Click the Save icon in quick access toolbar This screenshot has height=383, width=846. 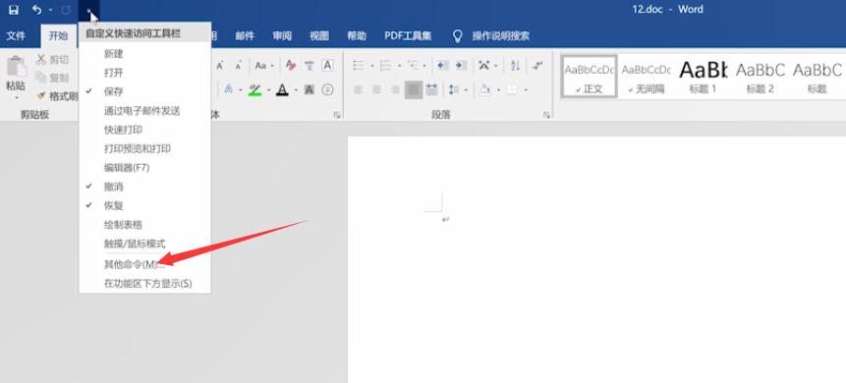(14, 10)
